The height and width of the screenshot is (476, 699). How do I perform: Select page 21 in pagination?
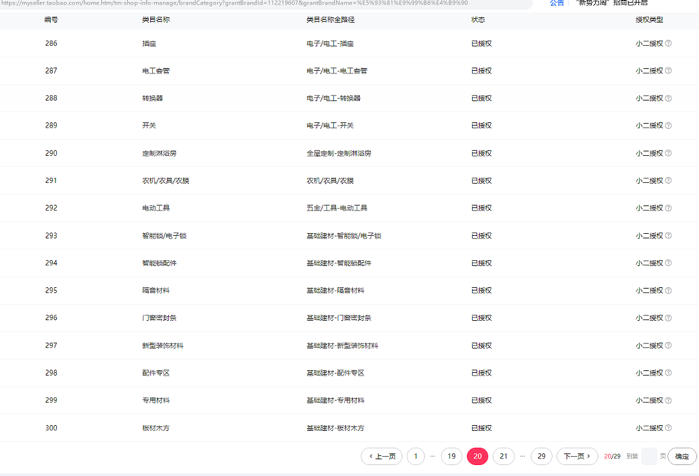click(x=504, y=457)
